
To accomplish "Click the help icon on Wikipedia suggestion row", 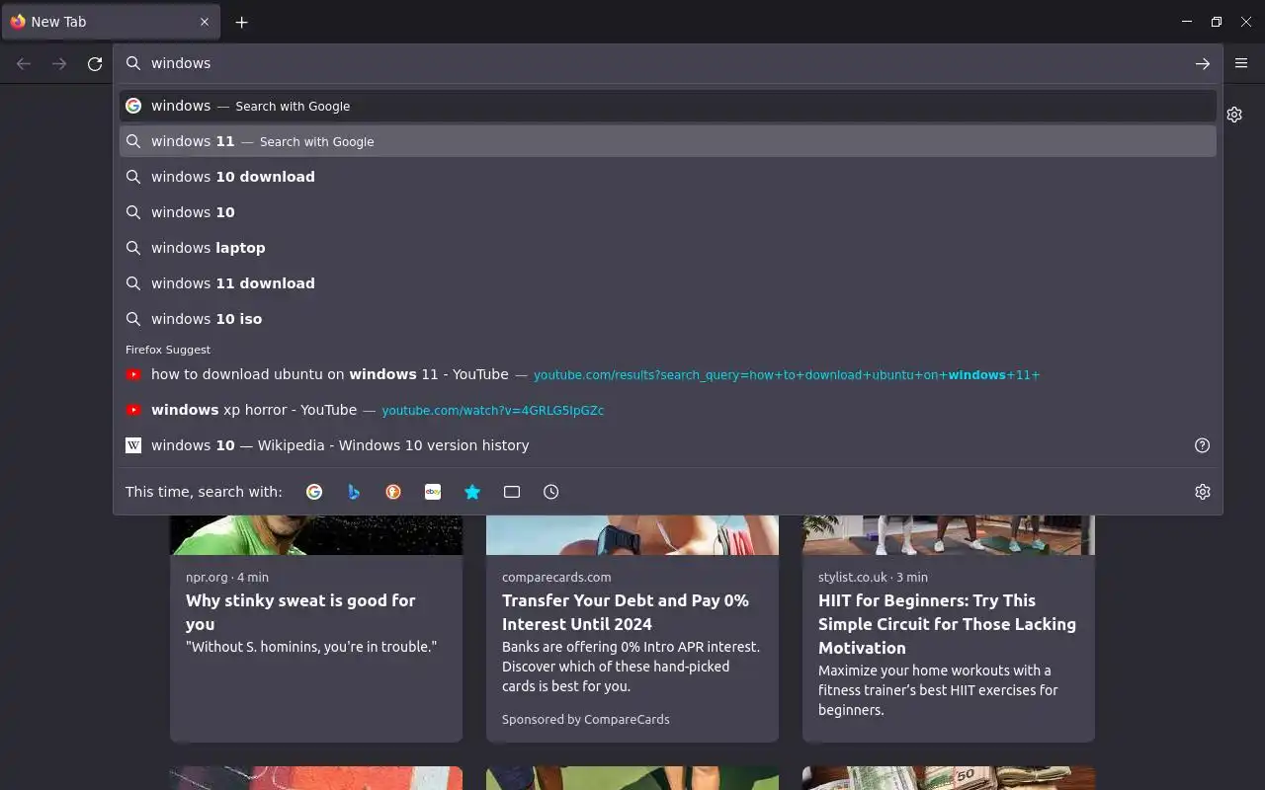I will tap(1203, 445).
